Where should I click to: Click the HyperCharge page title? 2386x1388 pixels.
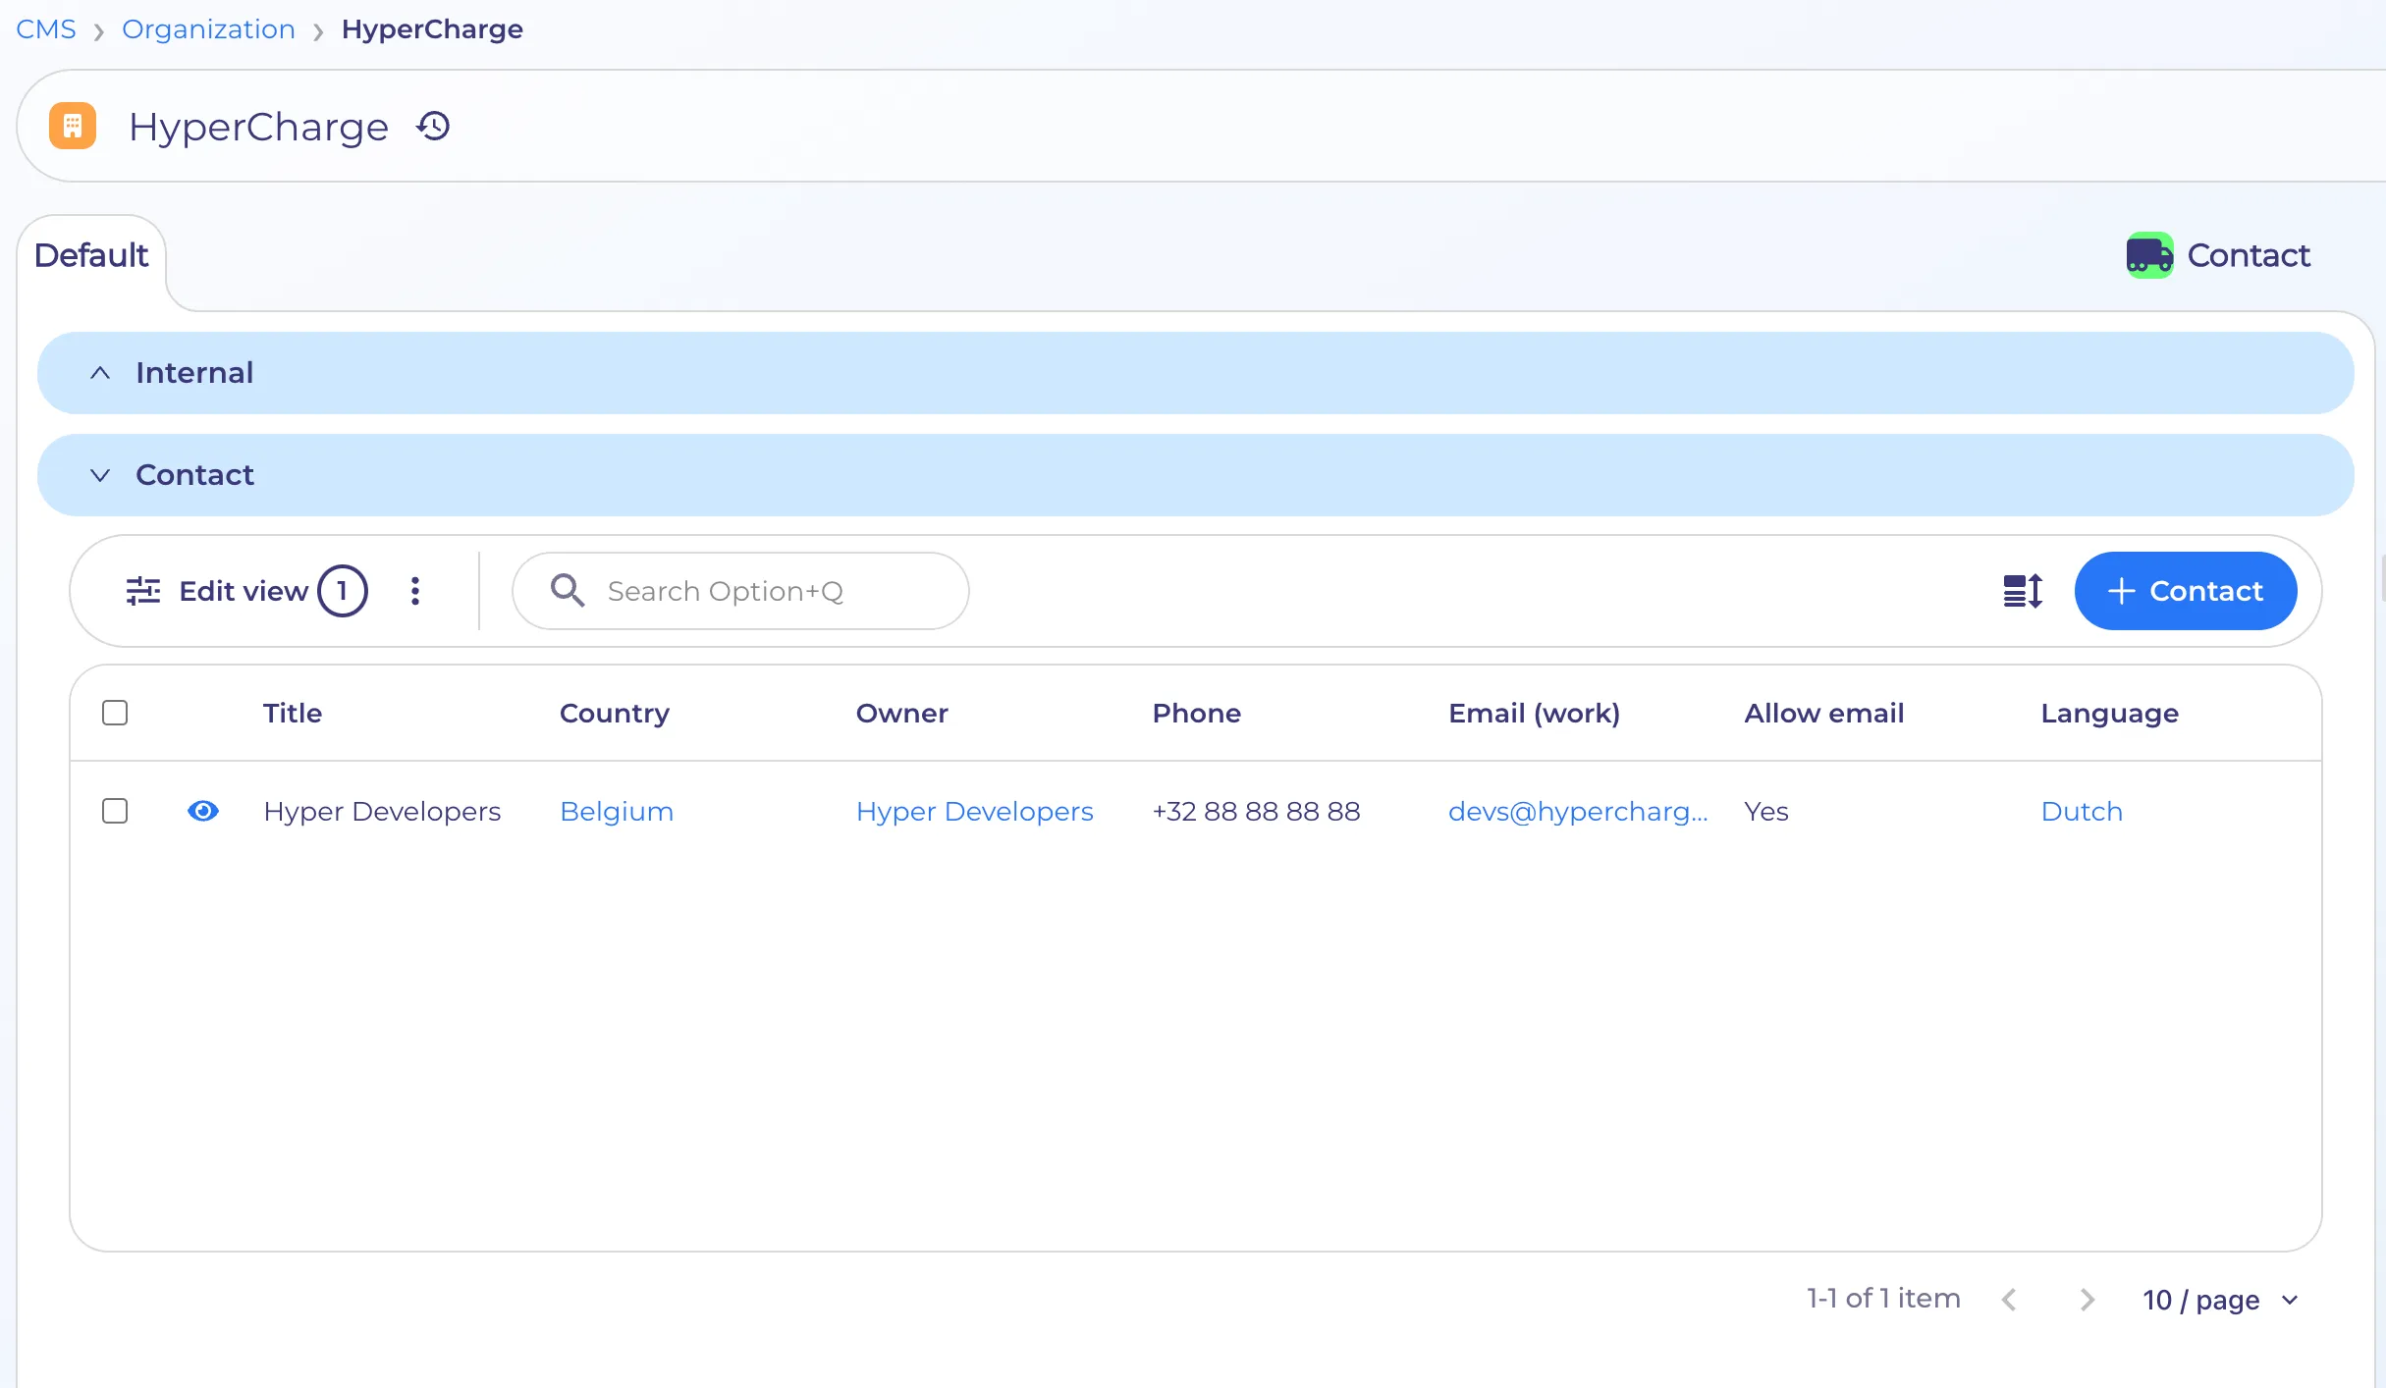pos(259,127)
